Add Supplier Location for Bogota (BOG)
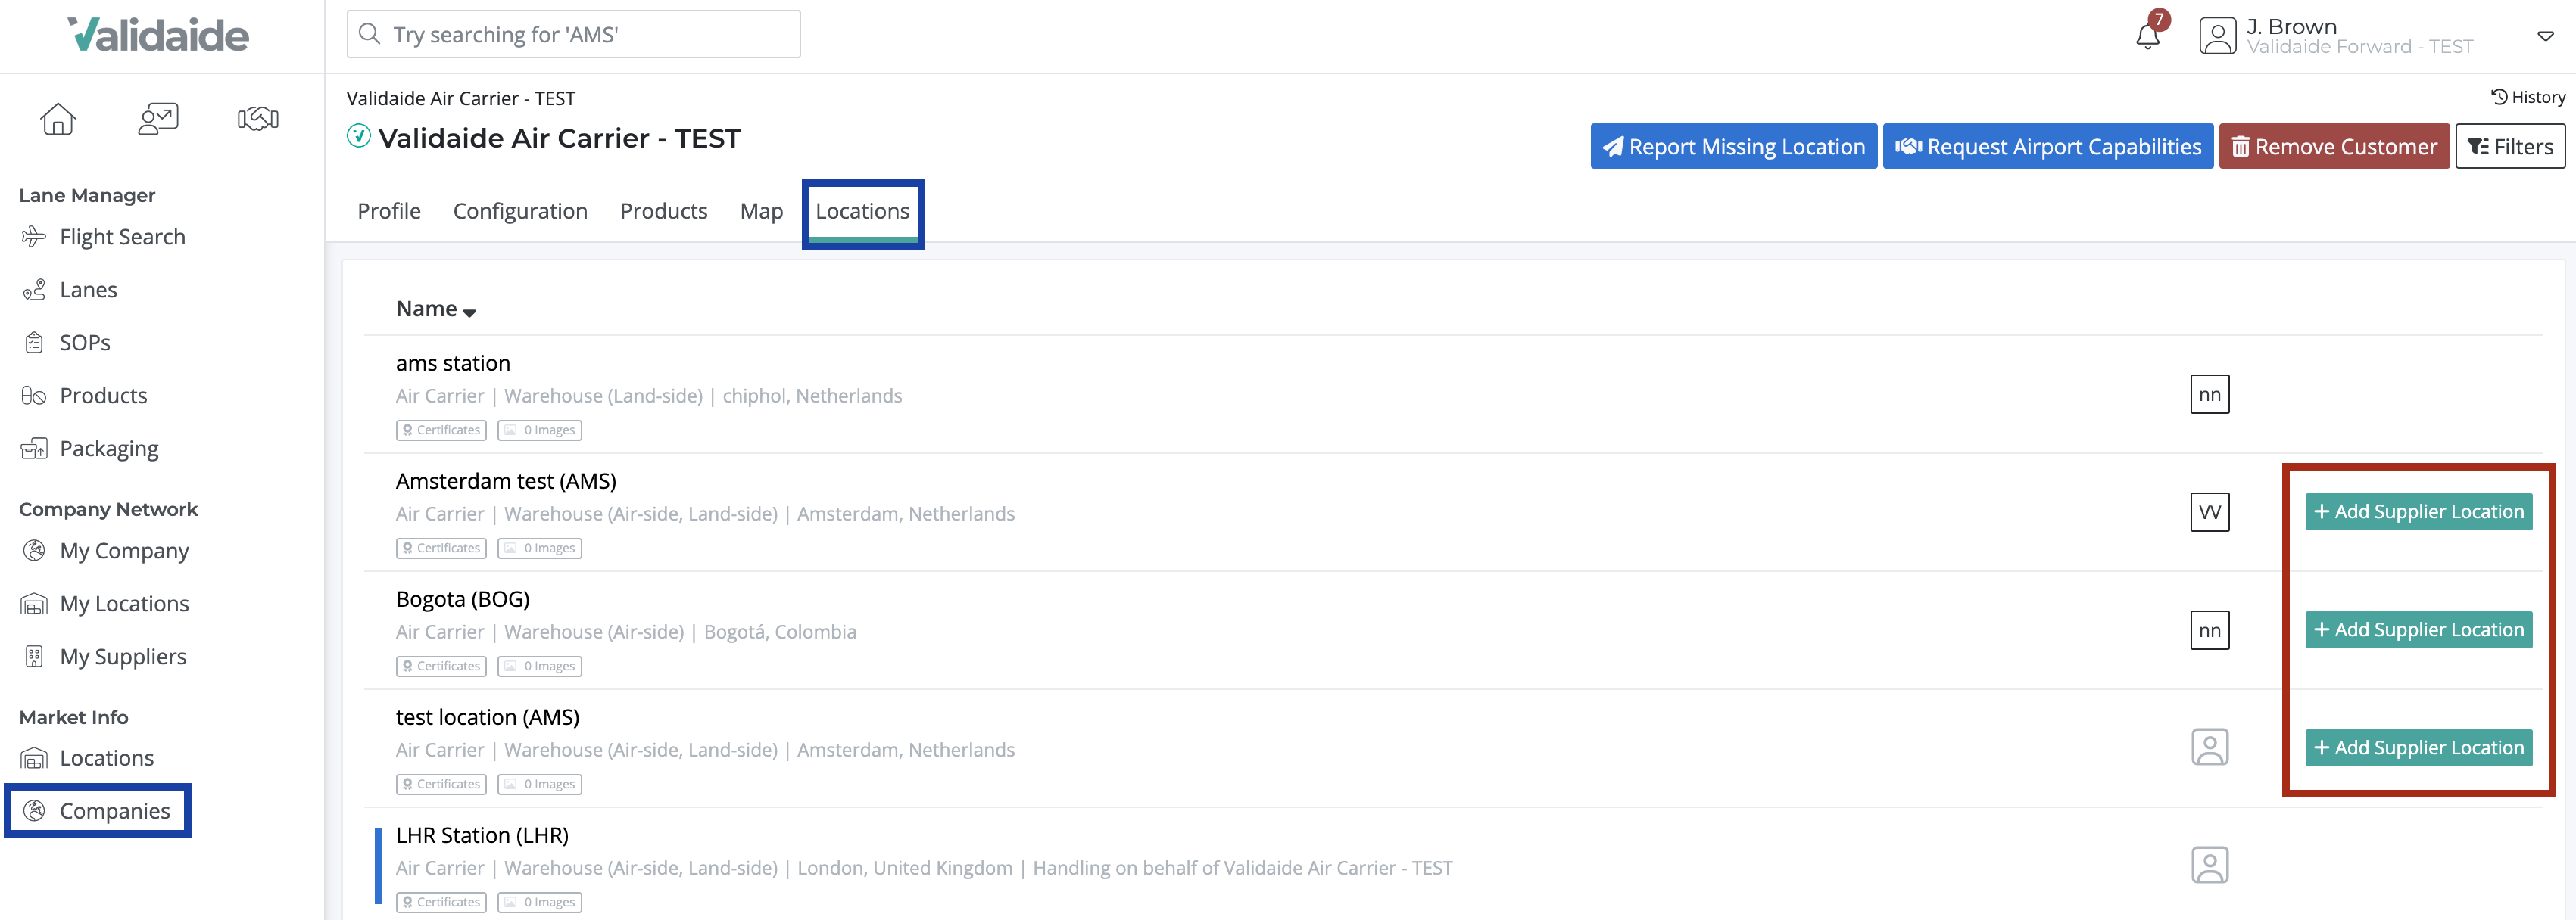Screen dimensions: 2576x920 [2418, 629]
